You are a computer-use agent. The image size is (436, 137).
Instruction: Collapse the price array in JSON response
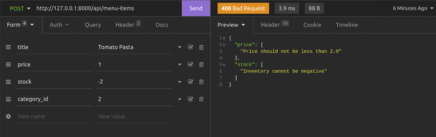[224, 45]
